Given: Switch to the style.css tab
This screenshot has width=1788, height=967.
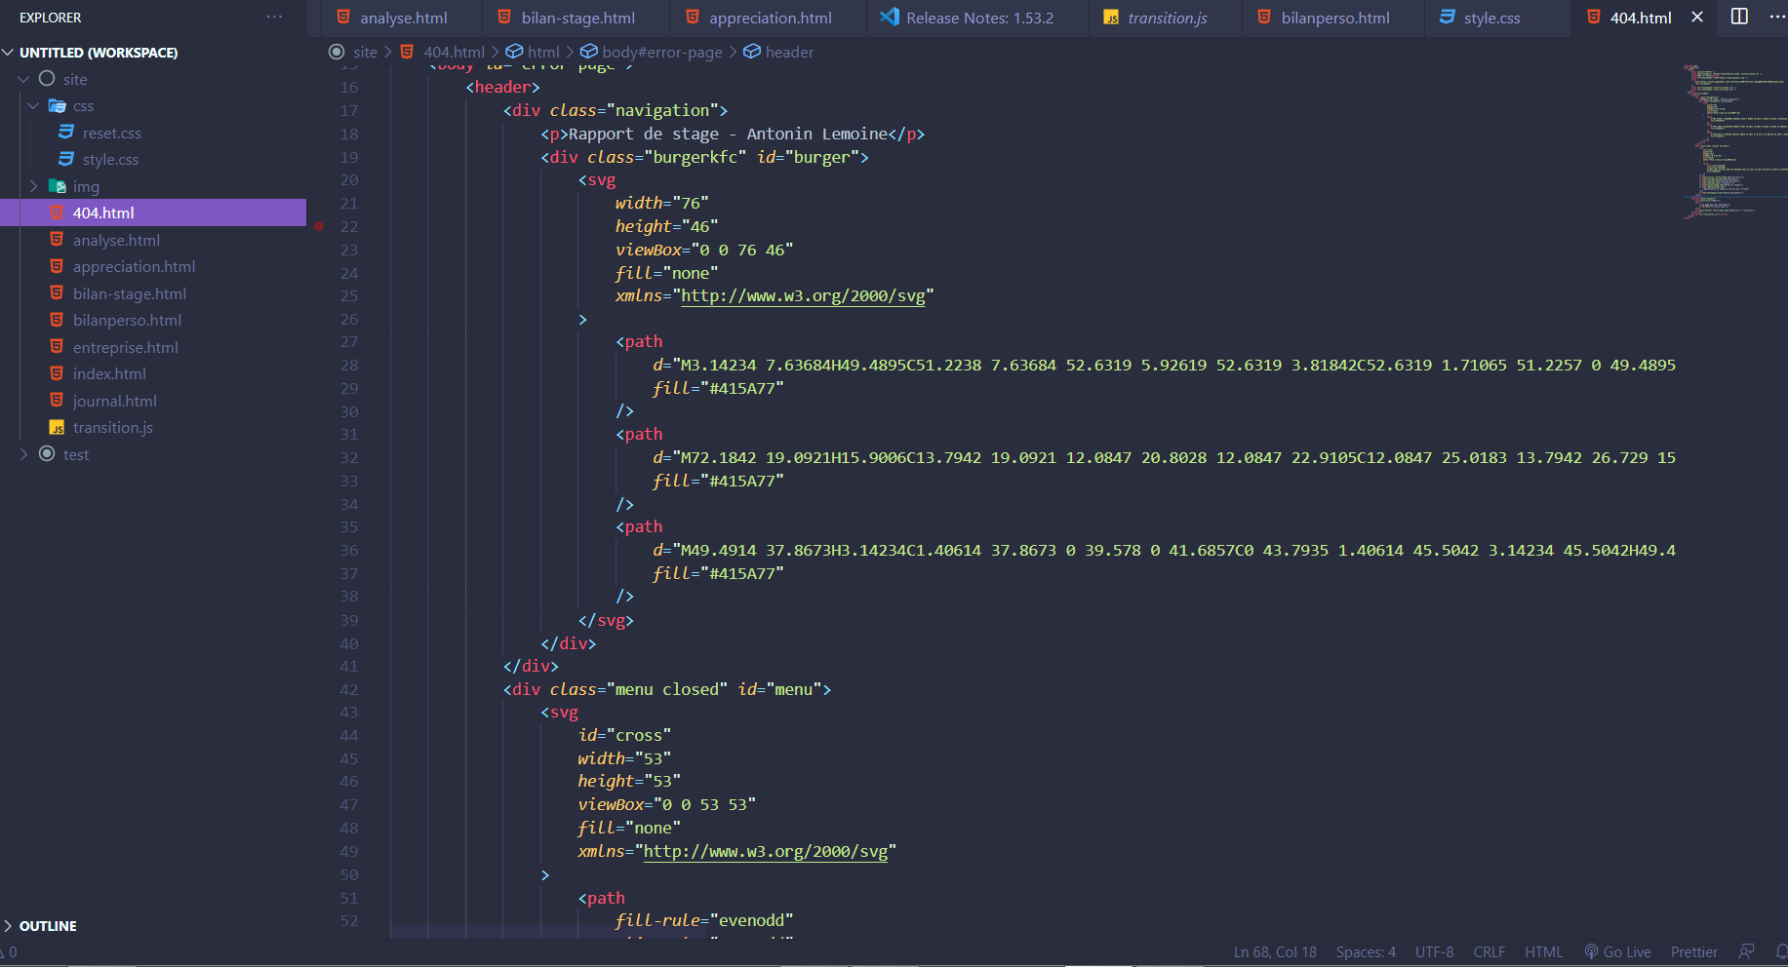Looking at the screenshot, I should (1490, 18).
